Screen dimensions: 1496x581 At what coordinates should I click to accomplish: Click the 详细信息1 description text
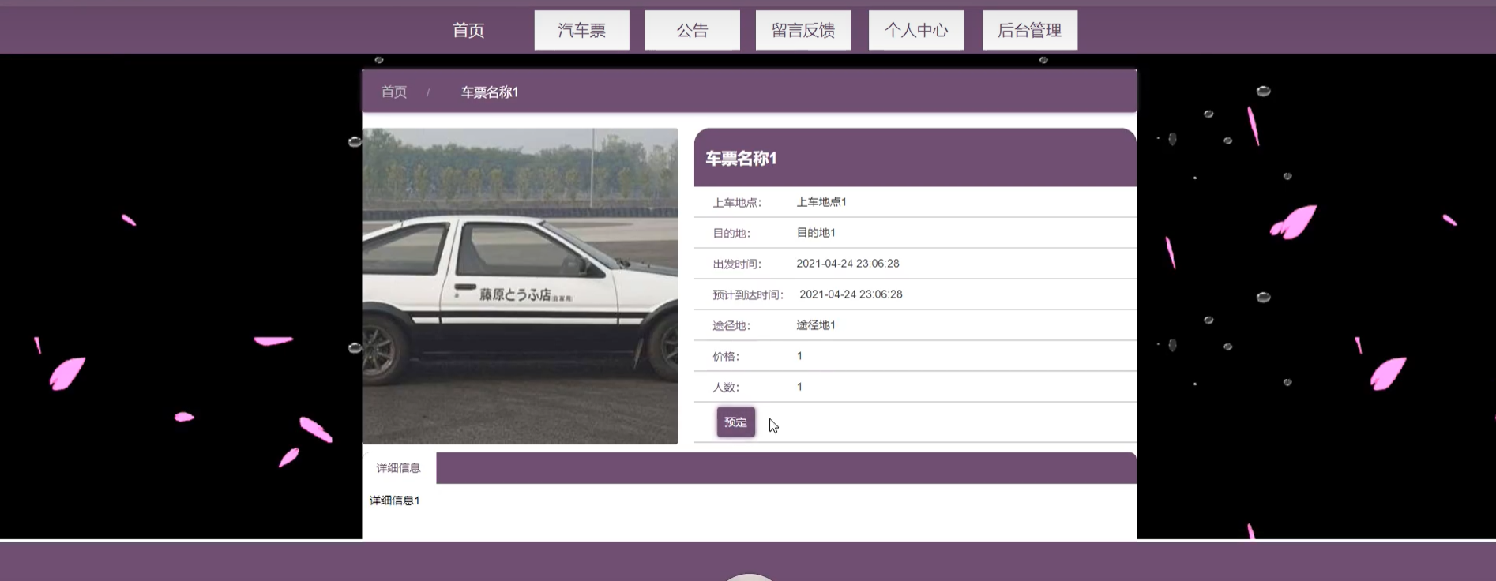point(395,500)
